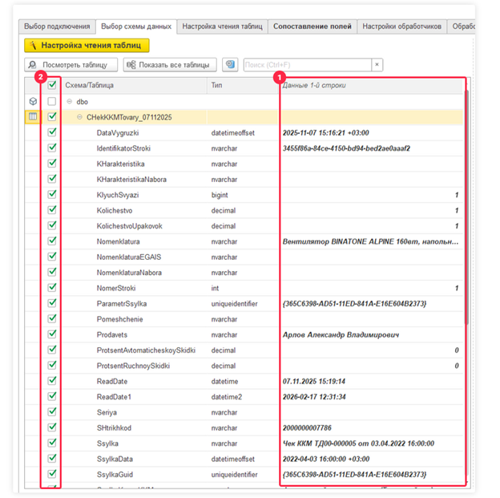
Task: Collapse the CHekKKMTovary_07112025 table node
Action: tap(79, 117)
